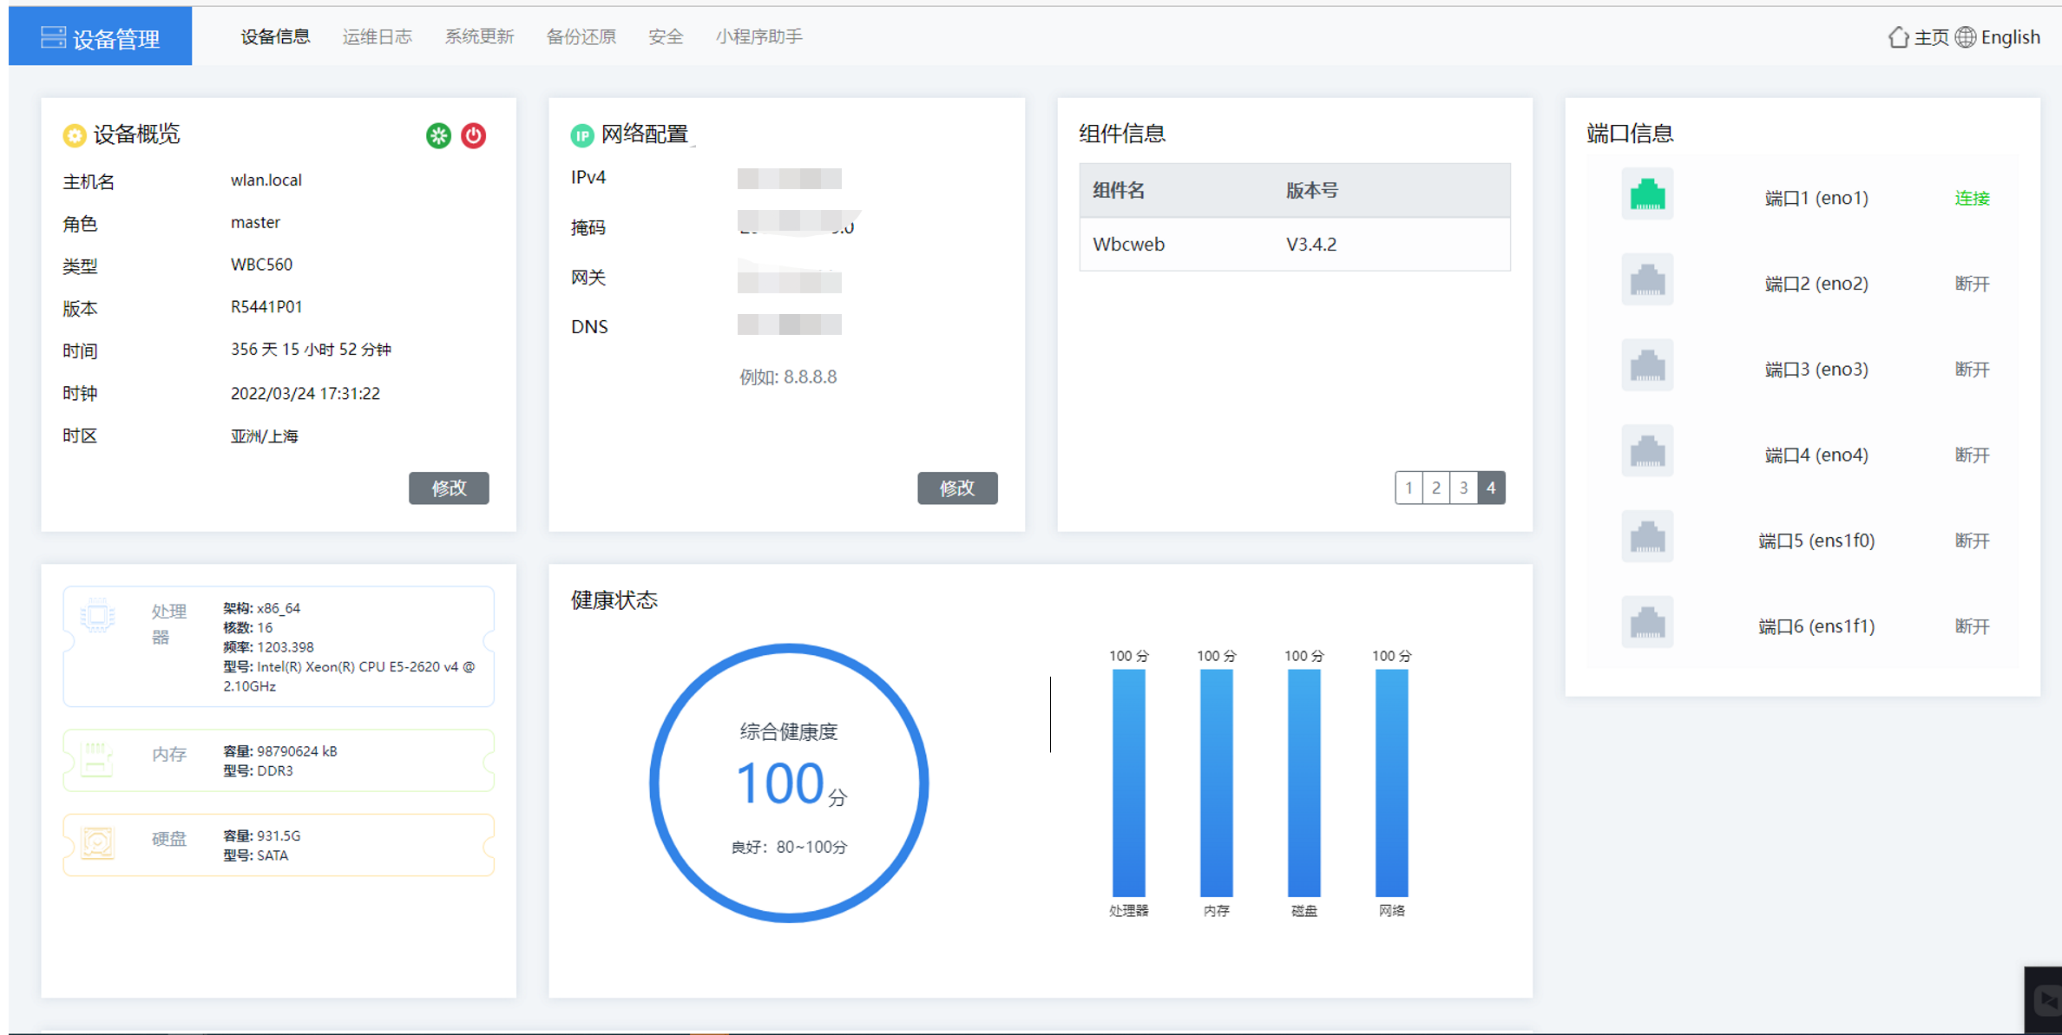
Task: Open the 运维日志 tab
Action: tap(377, 36)
